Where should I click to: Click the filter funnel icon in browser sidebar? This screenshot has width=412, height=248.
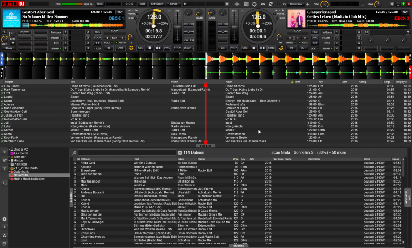click(4, 169)
